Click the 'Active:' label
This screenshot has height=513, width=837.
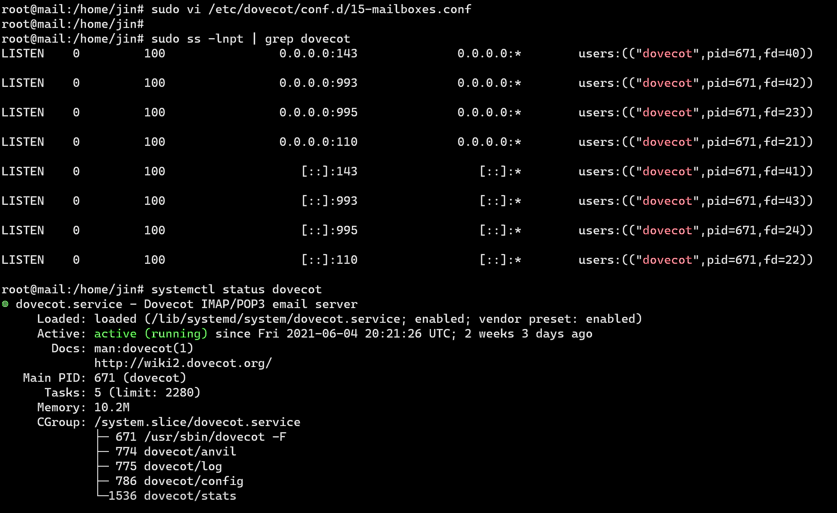click(62, 334)
